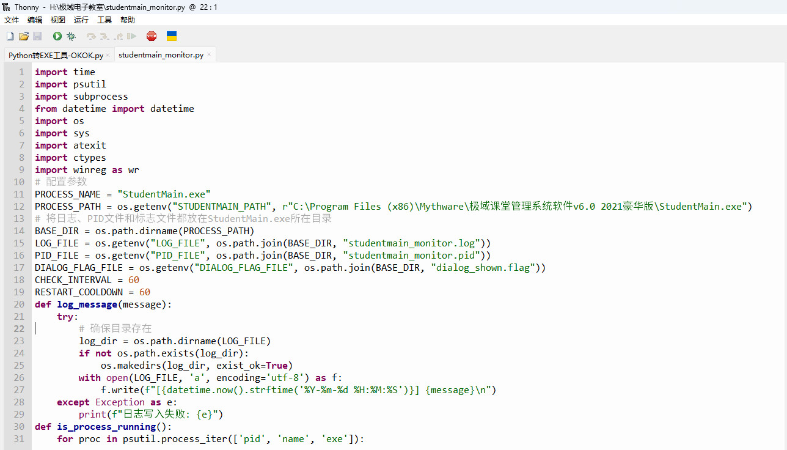Run current script with green play button
Screen dimensions: 787x450
[57, 37]
